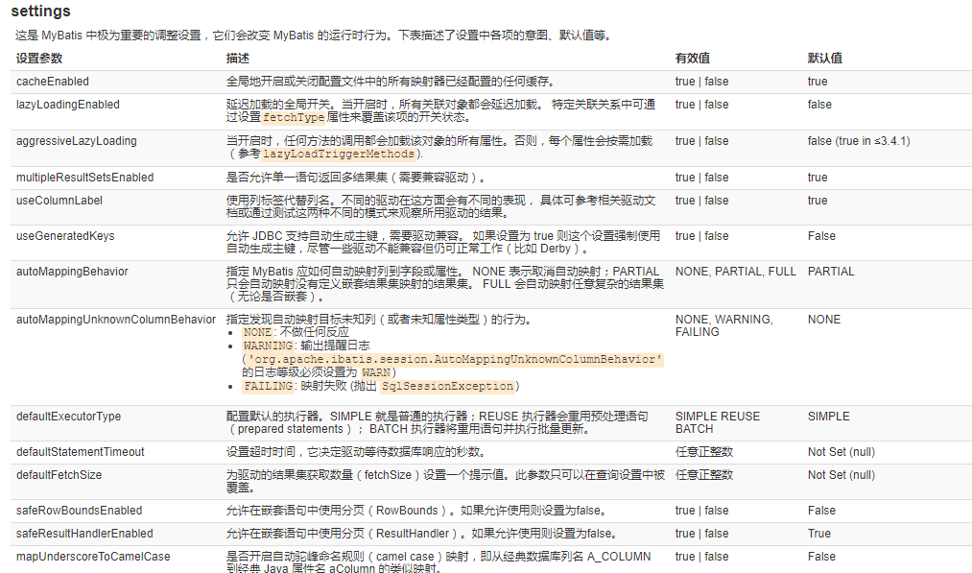Click the autoMappingUnknownColumnBehavior parameter name
This screenshot has height=573, width=972.
tap(116, 320)
